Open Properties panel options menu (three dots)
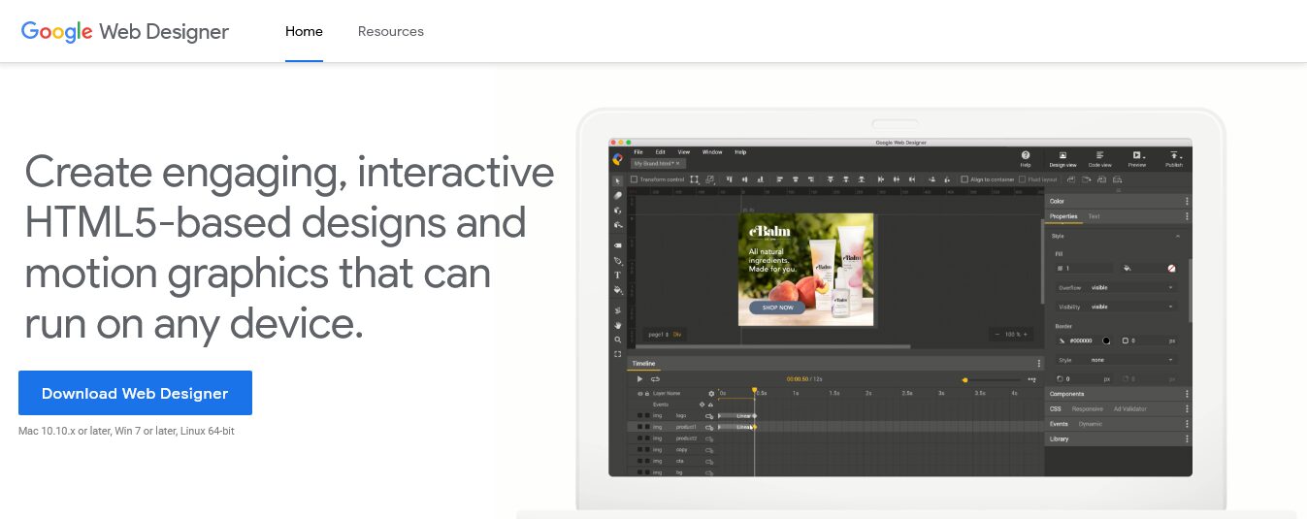1307x519 pixels. coord(1187,216)
